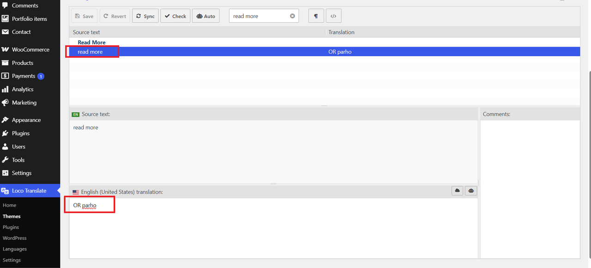The width and height of the screenshot is (591, 268).
Task: Click the Source text column header
Action: point(86,32)
